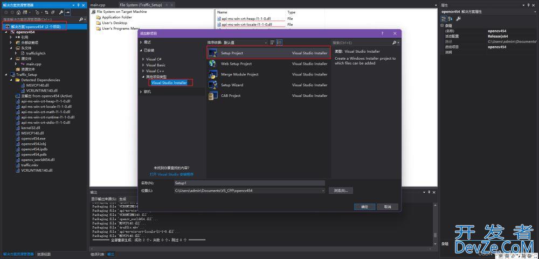This screenshot has width=539, height=259.
Task: Click dialog help question mark
Action: point(382,33)
